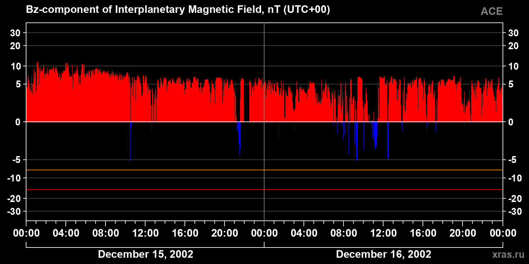Click the '-30' value on right axis

click(x=515, y=212)
